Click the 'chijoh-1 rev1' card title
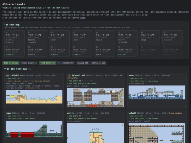Image resolution: width=191 pixels, height=143 pixels. click(x=18, y=76)
